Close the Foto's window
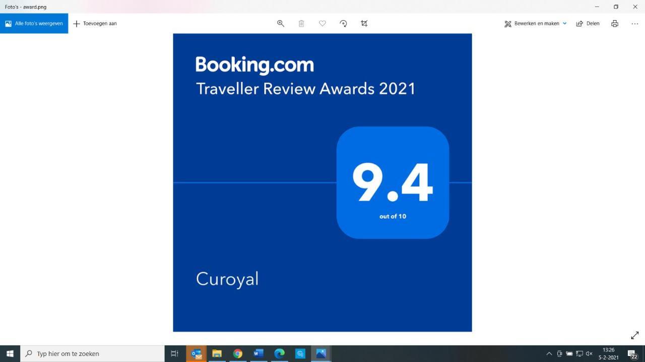645x362 pixels. coord(635,7)
